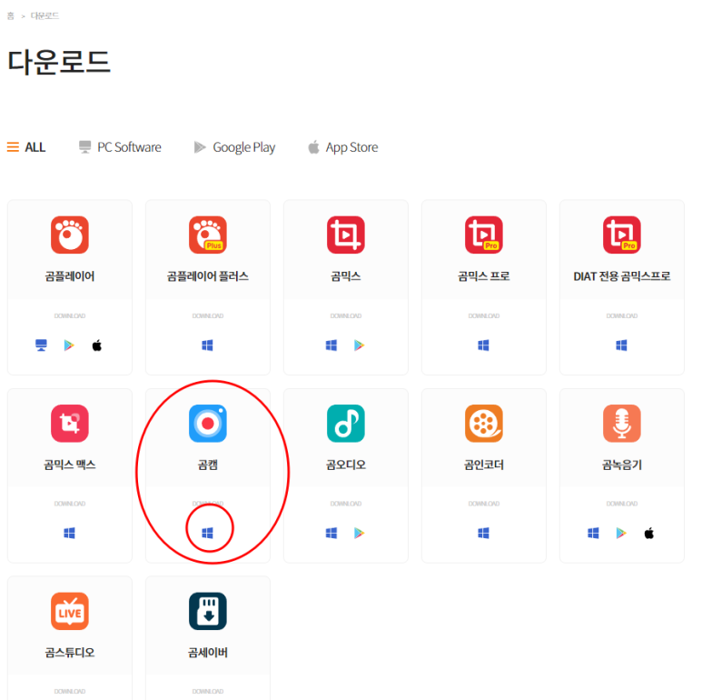
Task: Open the DIAT 전용 곰믹스프로 app icon
Action: (x=622, y=235)
